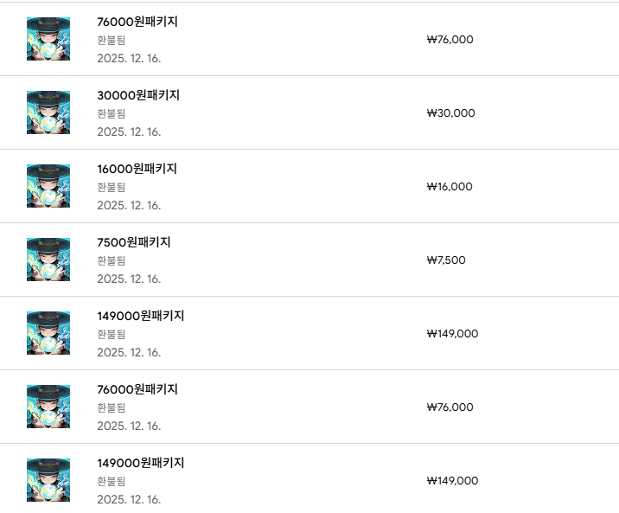Click the lower 76000원패키지 thumbnail image
This screenshot has height=513, width=619.
click(x=48, y=407)
